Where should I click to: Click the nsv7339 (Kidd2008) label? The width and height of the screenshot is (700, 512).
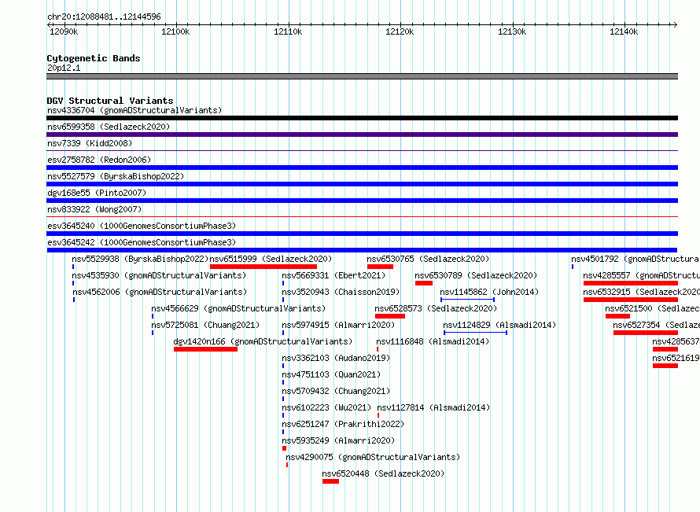pyautogui.click(x=90, y=143)
